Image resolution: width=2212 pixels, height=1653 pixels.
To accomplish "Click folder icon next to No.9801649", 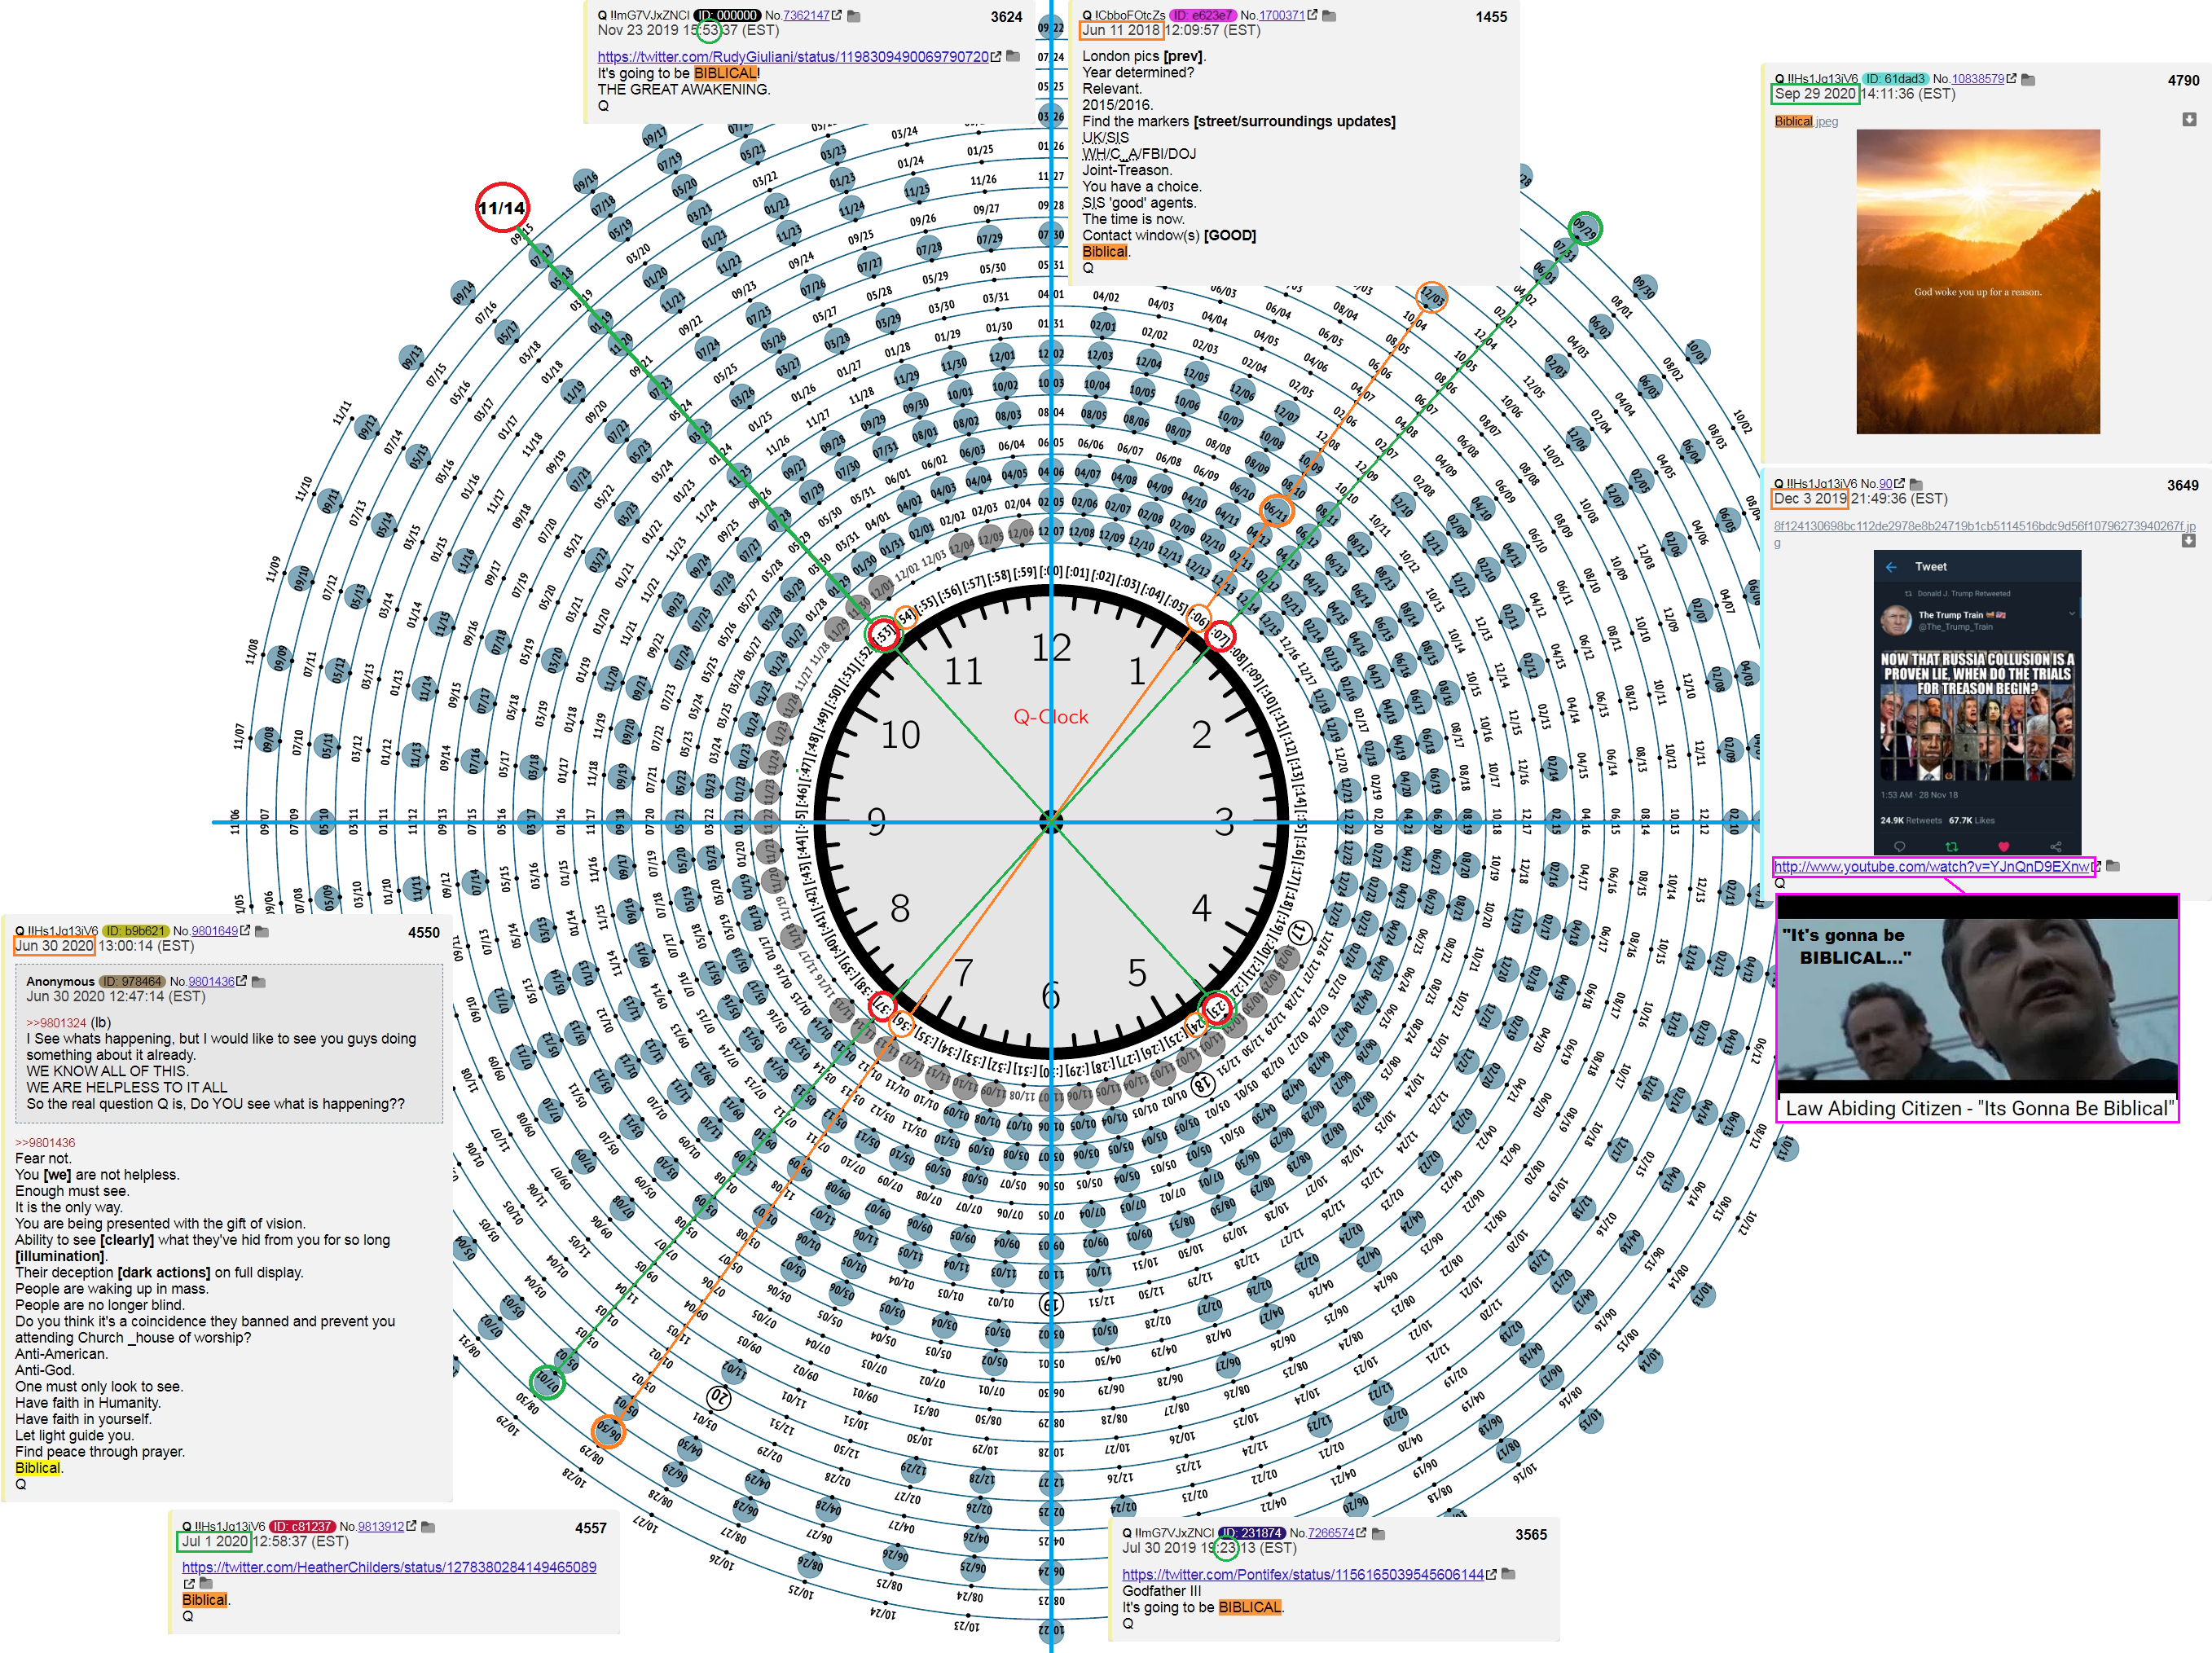I will coord(261,931).
